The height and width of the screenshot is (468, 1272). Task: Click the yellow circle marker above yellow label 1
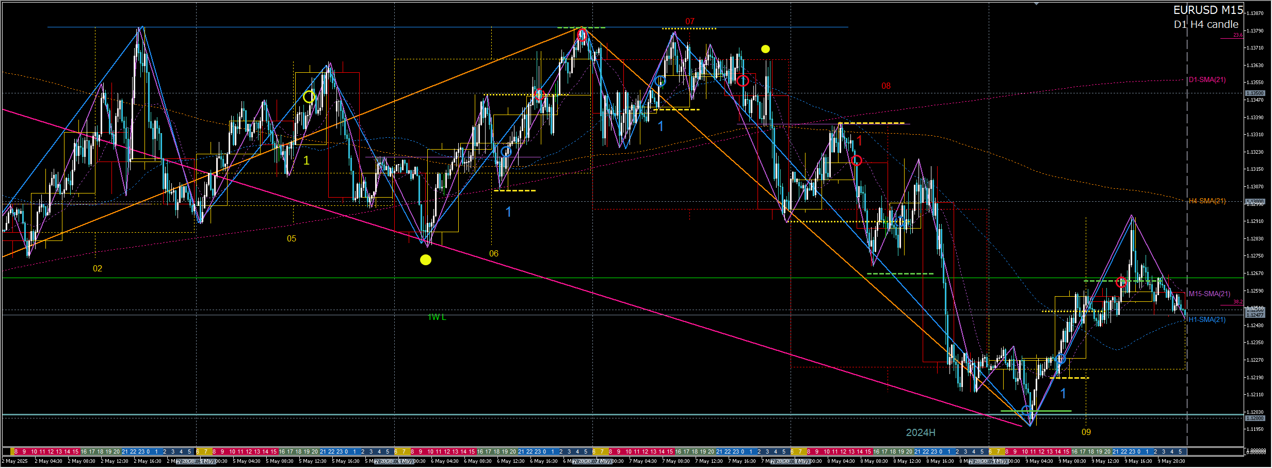(x=309, y=96)
